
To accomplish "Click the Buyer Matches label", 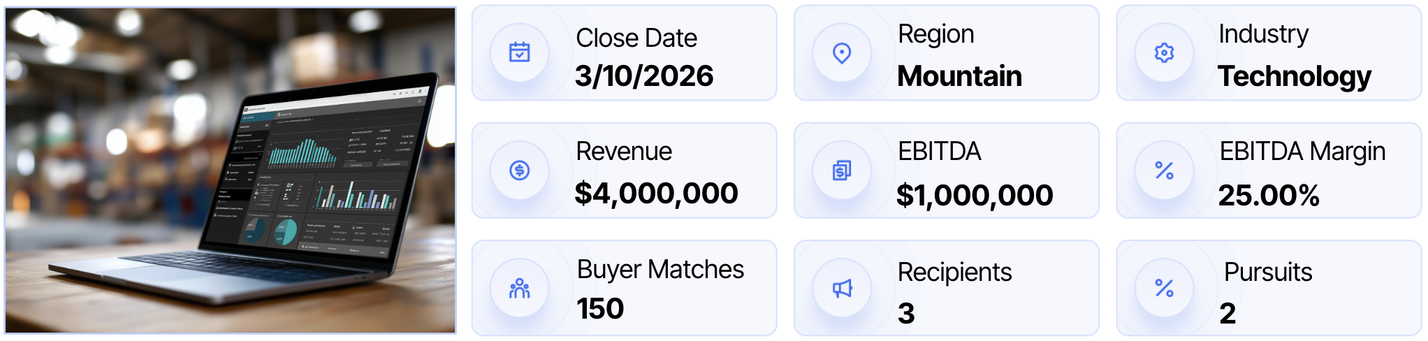I will click(x=660, y=270).
